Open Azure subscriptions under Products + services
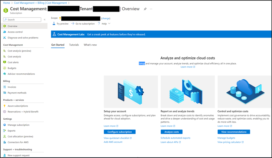The width and height of the screenshot is (272, 158). click(x=18, y=106)
